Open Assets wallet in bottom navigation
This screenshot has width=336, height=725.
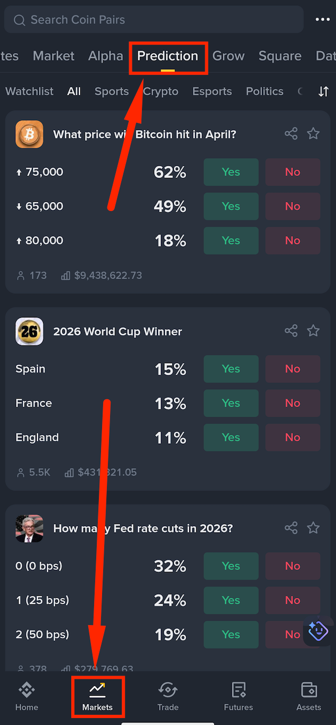[x=308, y=696]
